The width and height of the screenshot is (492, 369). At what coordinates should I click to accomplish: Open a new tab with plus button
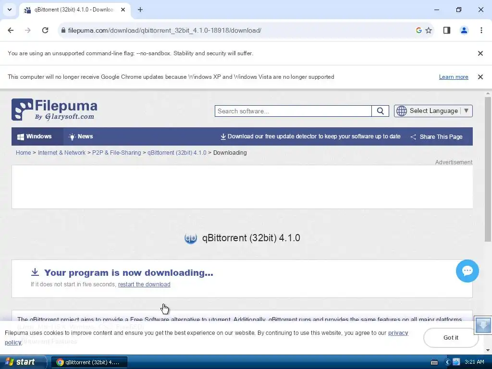coord(140,10)
